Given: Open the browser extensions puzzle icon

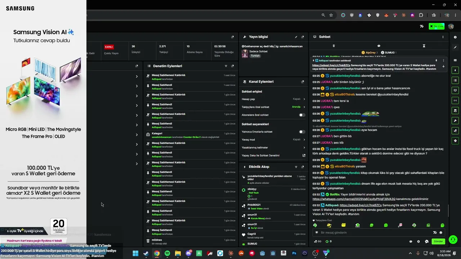Looking at the screenshot, I should click(x=421, y=15).
